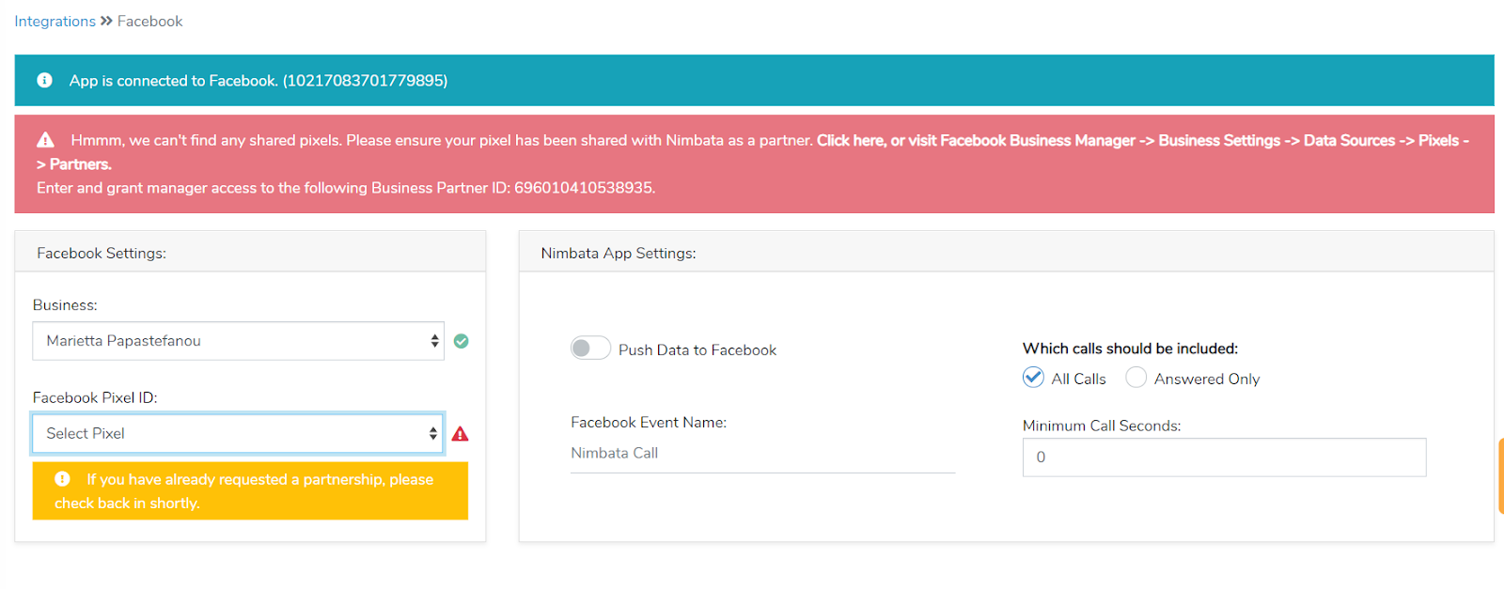Click the info icon in teal banner

[44, 81]
